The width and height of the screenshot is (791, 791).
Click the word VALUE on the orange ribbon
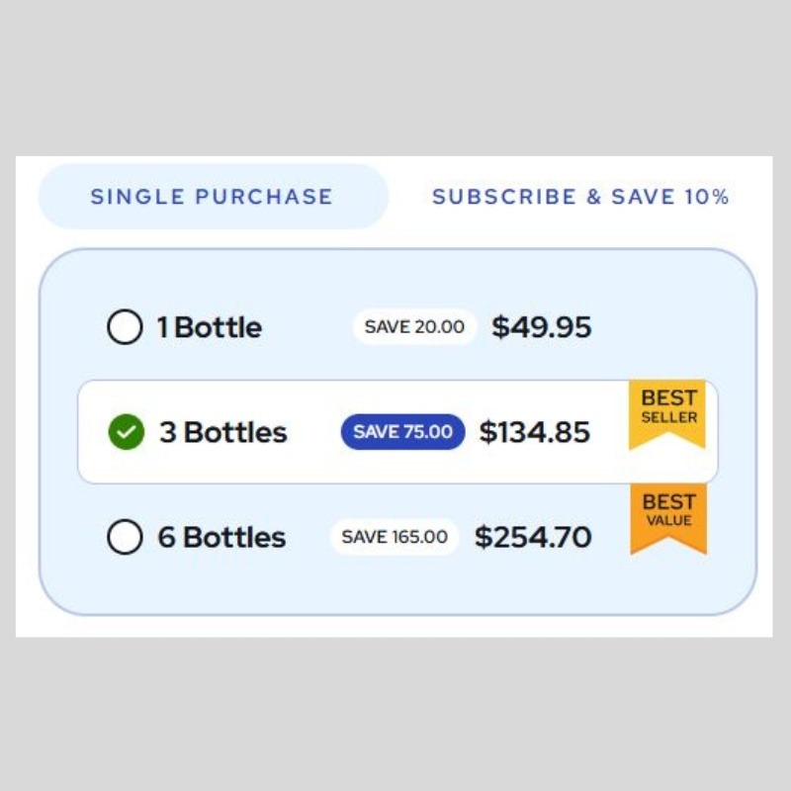point(668,521)
